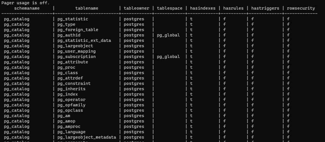This screenshot has width=325, height=142.
Task: Click the hastriggers column header
Action: click(265, 8)
